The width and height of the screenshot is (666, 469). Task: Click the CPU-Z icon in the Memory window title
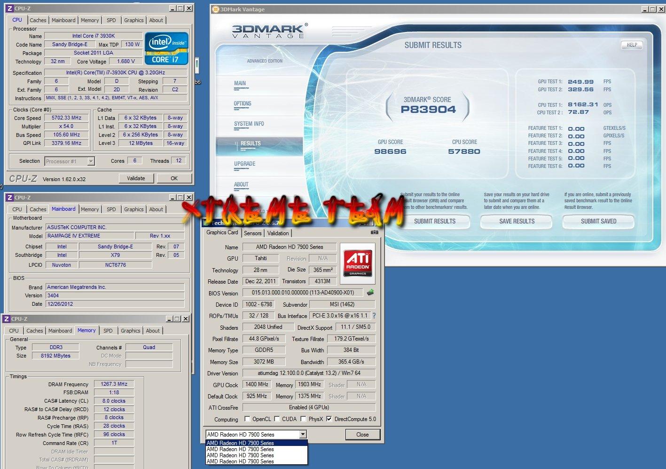coord(7,318)
